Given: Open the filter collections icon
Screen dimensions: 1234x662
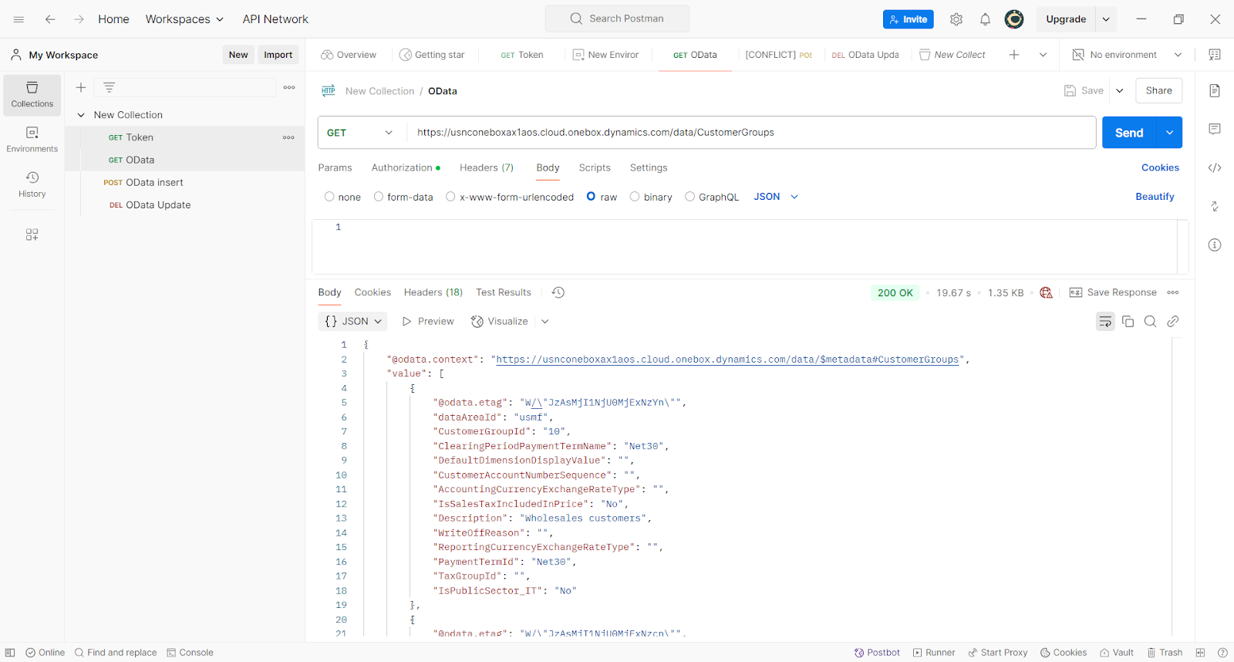Looking at the screenshot, I should (x=110, y=87).
